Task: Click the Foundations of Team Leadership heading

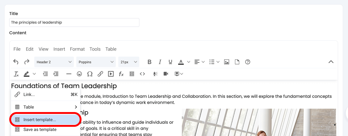Action: coord(64,86)
